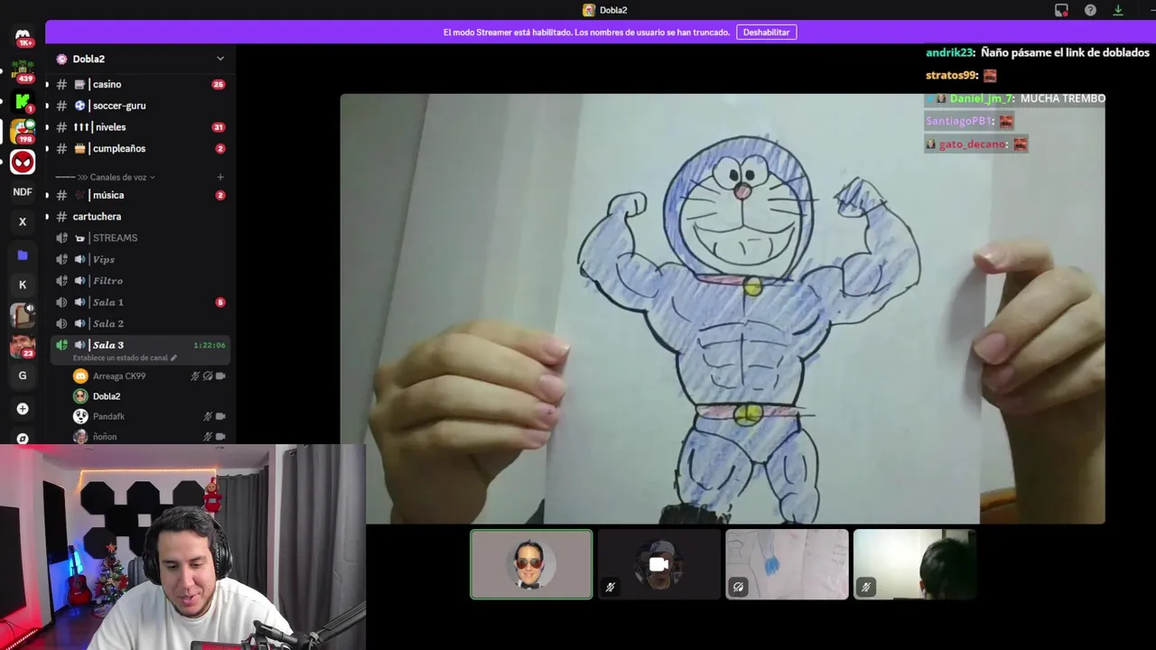Edit channel status pencil icon under Sala 3
The width and height of the screenshot is (1156, 650).
pyautogui.click(x=173, y=358)
